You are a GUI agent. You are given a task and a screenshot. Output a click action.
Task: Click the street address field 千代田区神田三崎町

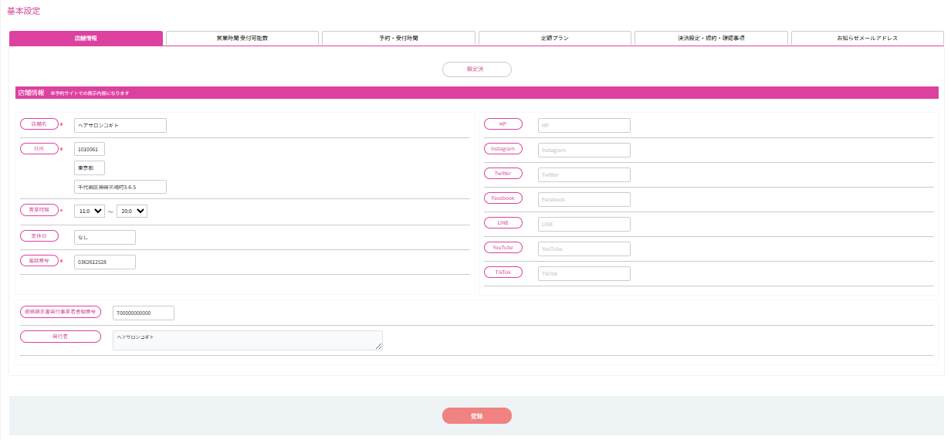click(x=120, y=187)
